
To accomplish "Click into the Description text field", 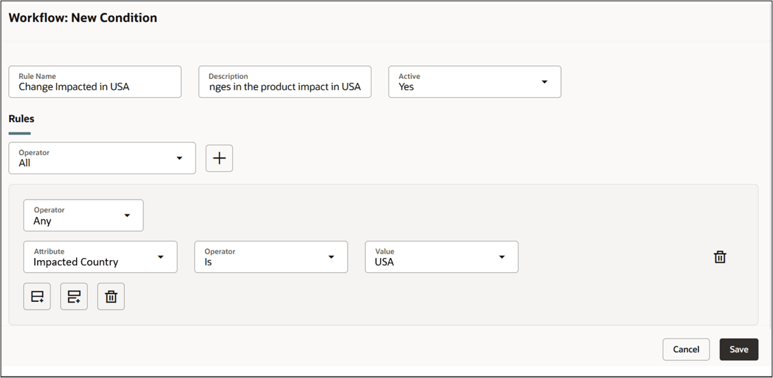I will pyautogui.click(x=285, y=86).
